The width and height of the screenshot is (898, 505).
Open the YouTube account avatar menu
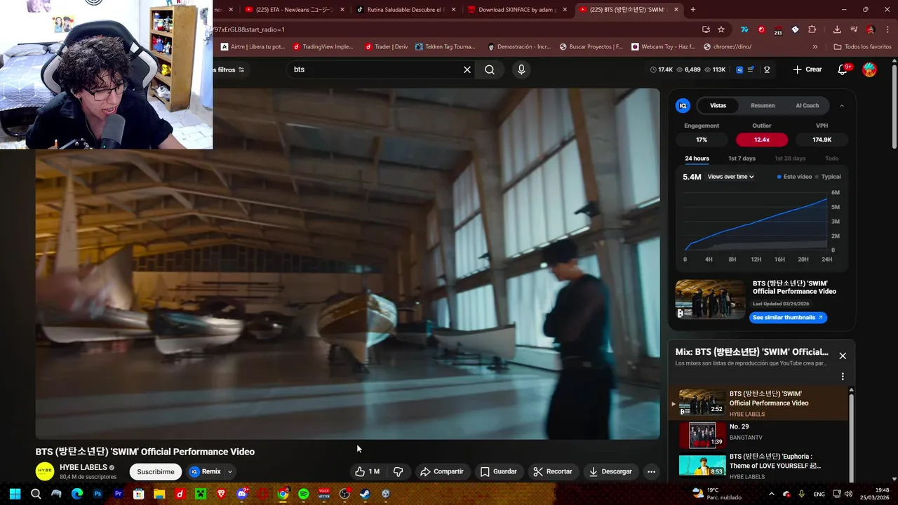coord(869,69)
